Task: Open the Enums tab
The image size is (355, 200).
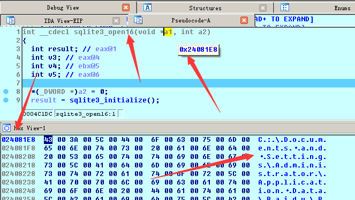Action: click(x=342, y=8)
